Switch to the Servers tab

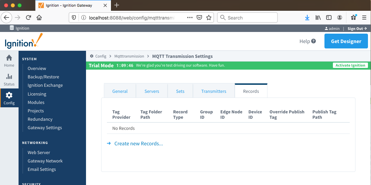(x=152, y=91)
